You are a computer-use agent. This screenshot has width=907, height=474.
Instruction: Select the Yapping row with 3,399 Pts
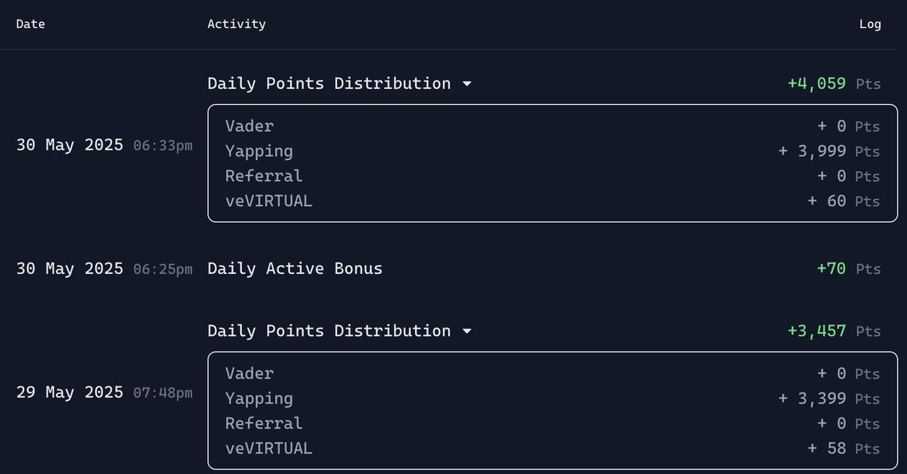click(553, 399)
